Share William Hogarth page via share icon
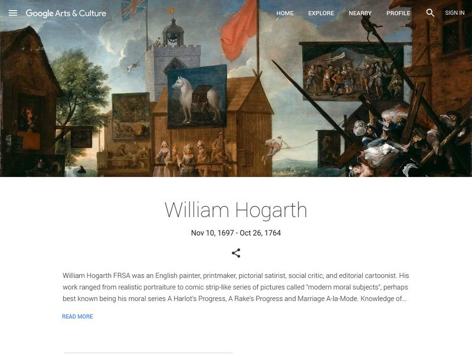This screenshot has width=472, height=354. pyautogui.click(x=236, y=253)
